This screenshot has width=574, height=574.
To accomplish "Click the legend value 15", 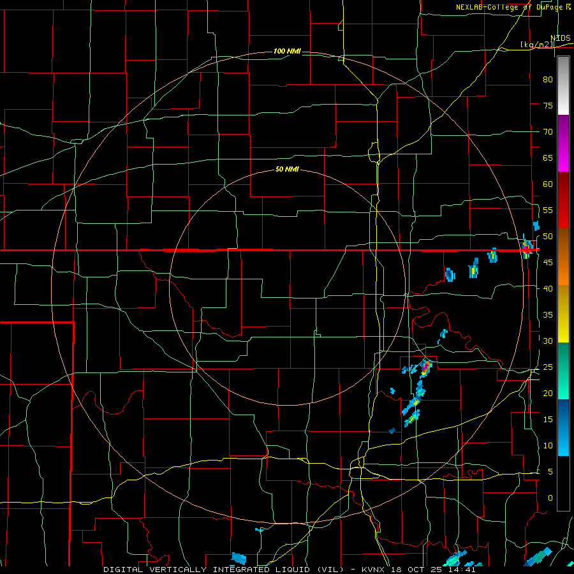I will (x=548, y=420).
